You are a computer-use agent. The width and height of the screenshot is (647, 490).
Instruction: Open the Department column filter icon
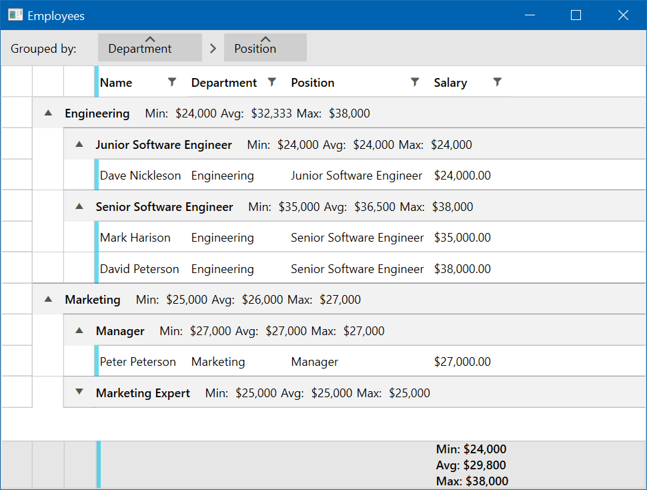click(272, 82)
